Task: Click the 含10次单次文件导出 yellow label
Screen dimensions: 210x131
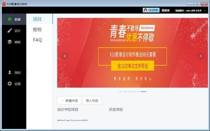Action: 132,66
